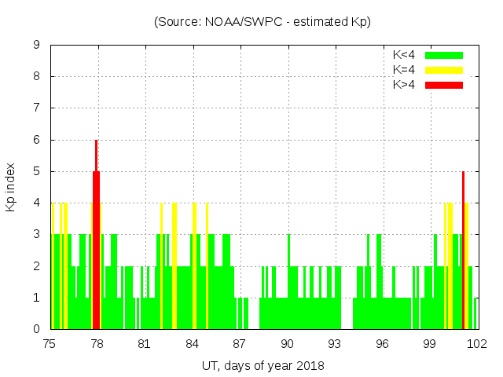The image size is (503, 377).
Task: Click the 'UT, days of year 2018' axis label
Action: tap(263, 365)
